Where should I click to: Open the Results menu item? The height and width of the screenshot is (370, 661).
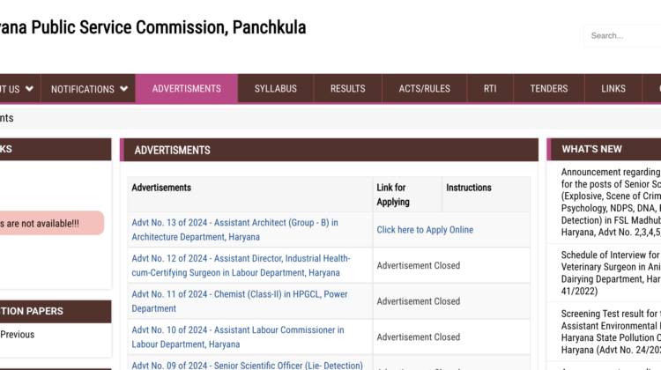coord(347,89)
